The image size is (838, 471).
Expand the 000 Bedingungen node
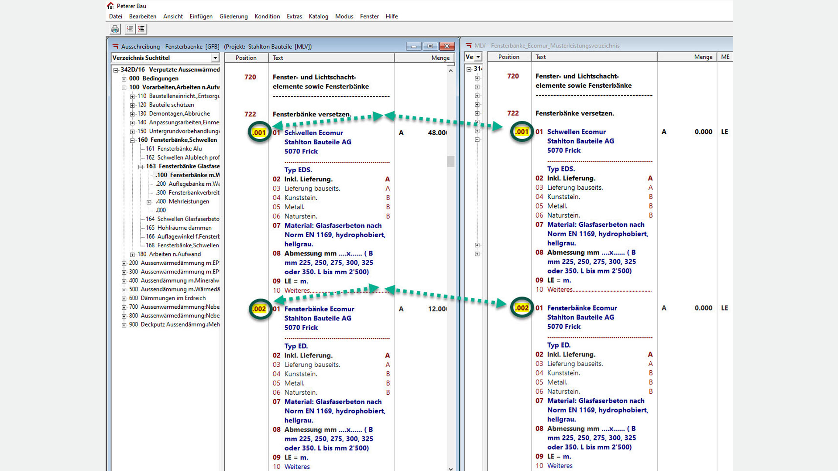tap(124, 78)
